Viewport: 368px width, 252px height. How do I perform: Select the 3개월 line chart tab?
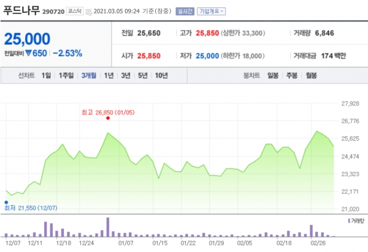(x=89, y=75)
